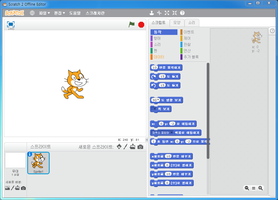Switch to the 모양 tab
The width and height of the screenshot is (278, 200).
point(177,23)
